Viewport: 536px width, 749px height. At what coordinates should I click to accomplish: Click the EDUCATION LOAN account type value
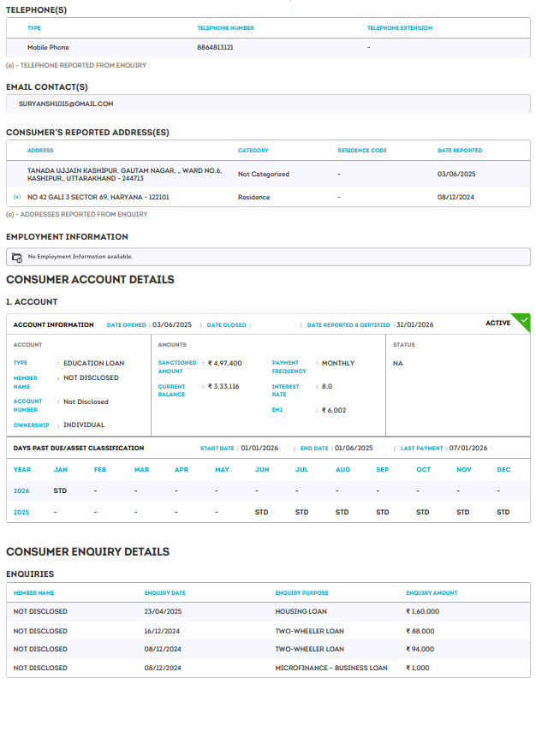(x=93, y=363)
